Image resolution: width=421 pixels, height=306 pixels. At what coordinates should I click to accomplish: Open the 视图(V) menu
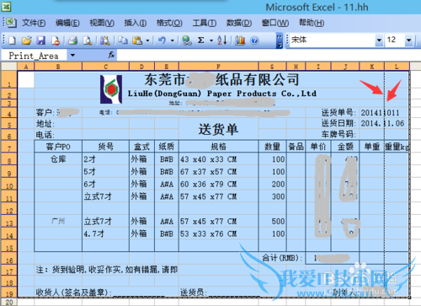(102, 23)
